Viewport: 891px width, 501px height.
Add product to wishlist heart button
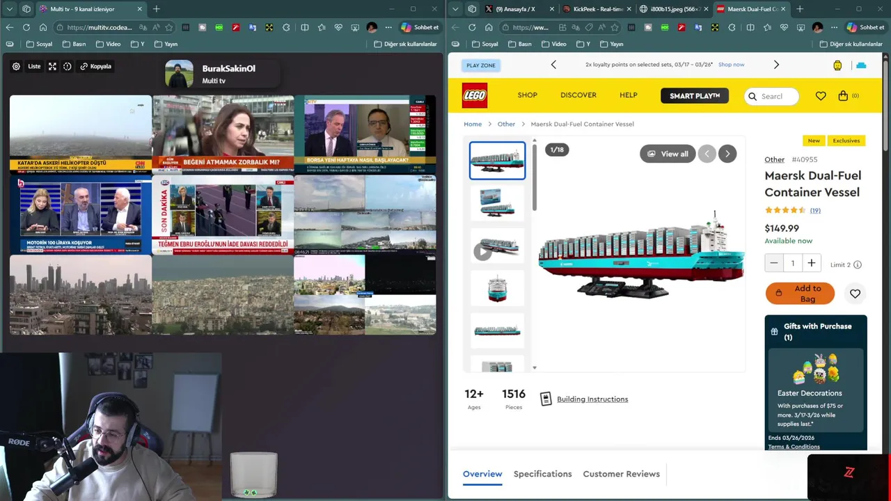click(855, 294)
